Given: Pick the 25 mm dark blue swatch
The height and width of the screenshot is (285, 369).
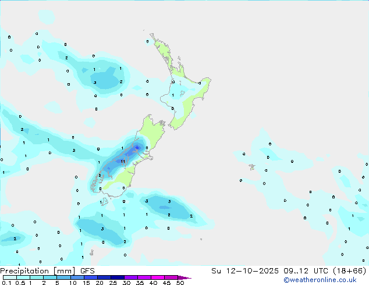Looking at the screenshot, I should click(x=118, y=277).
